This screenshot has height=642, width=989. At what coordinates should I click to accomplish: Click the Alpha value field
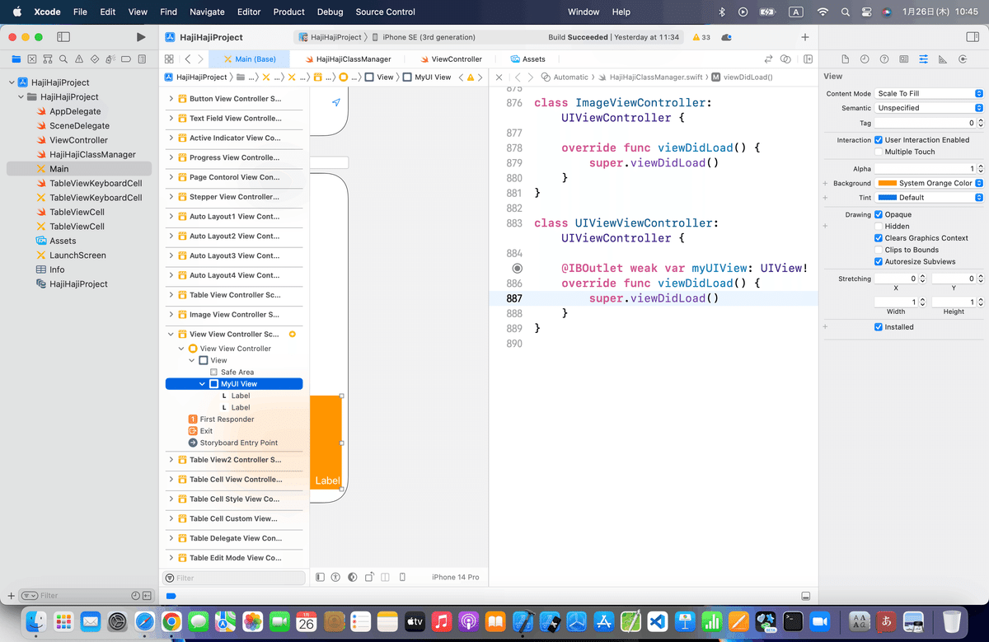point(925,169)
